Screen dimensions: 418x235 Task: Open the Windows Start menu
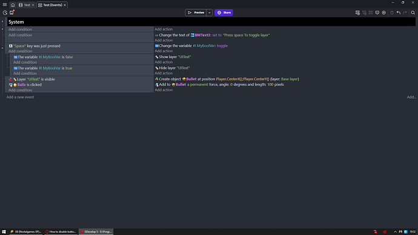(x=4, y=231)
